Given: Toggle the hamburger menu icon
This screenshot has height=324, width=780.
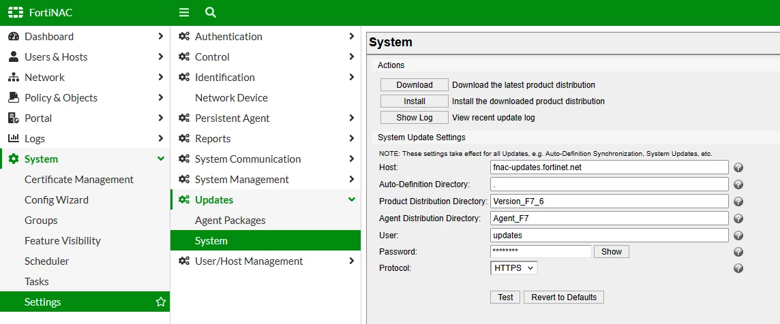Looking at the screenshot, I should pyautogui.click(x=184, y=12).
